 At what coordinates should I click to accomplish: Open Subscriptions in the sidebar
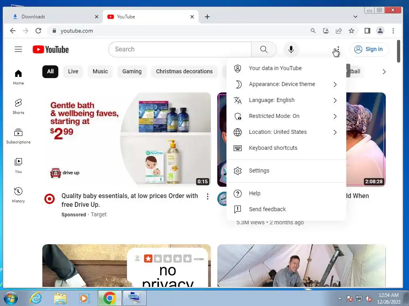click(x=18, y=136)
